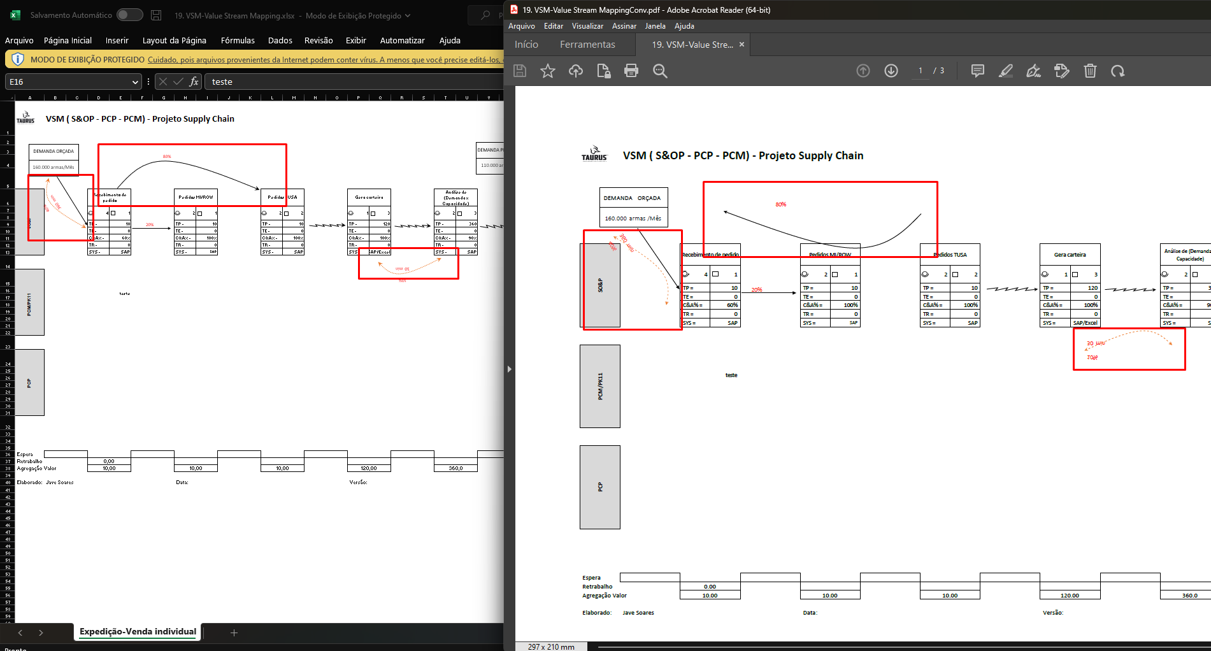Screen dimensions: 1211x651
Task: Click the page number field showing 1
Action: coord(921,71)
